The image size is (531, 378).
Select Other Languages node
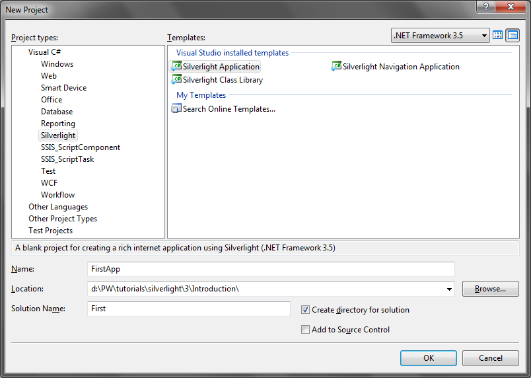(x=58, y=207)
